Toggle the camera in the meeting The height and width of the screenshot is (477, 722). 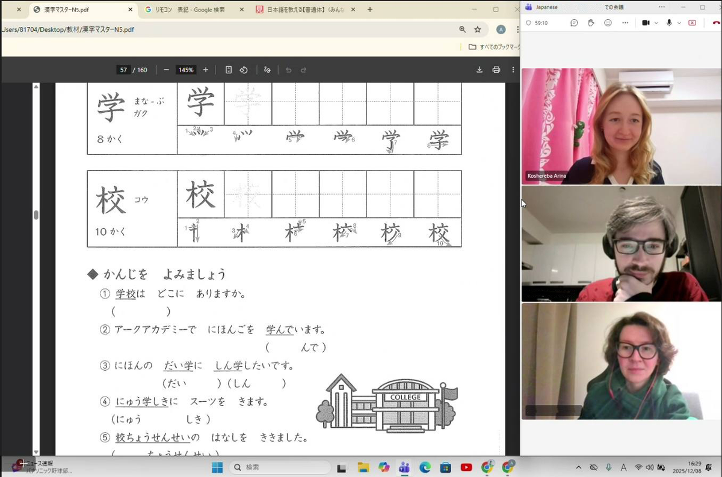pyautogui.click(x=646, y=23)
